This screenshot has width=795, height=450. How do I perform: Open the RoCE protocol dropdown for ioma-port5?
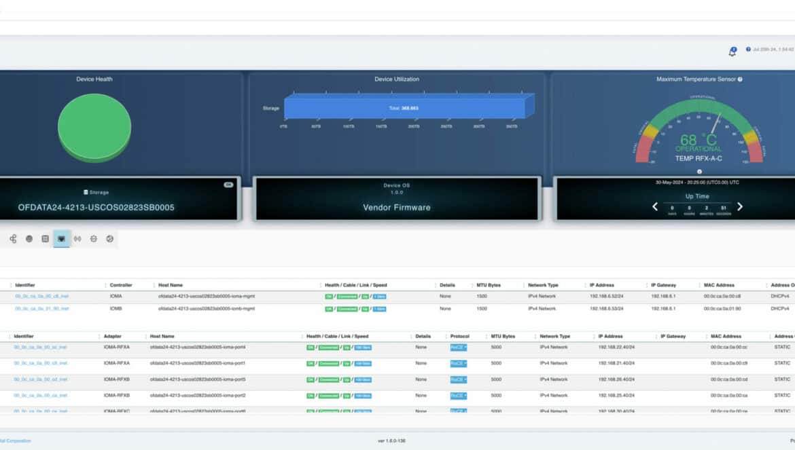(x=459, y=379)
